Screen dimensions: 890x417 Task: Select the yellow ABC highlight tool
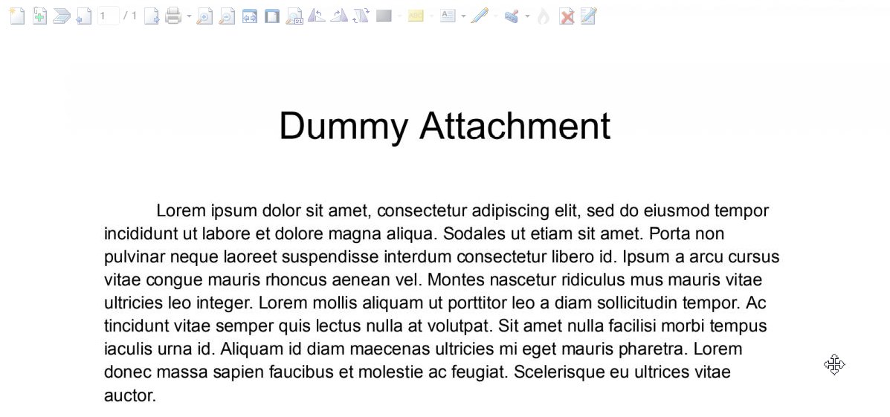[x=416, y=16]
